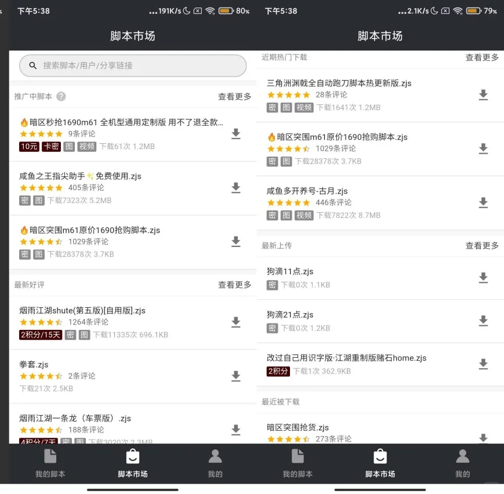Viewport: 504px width, 494px height.
Task: Download the 暗区秒抢1690m61 定制版 script
Action: (235, 134)
